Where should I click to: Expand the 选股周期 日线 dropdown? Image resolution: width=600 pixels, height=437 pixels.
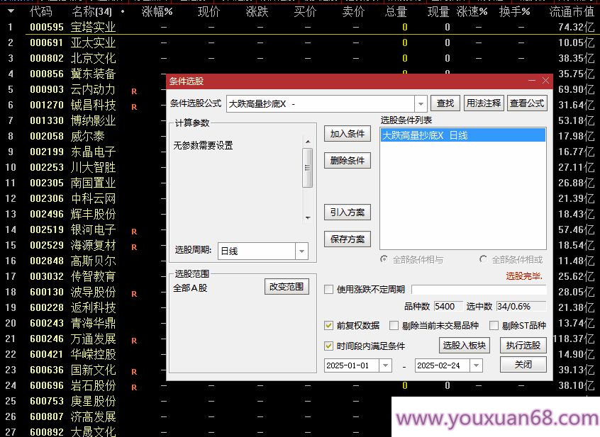coord(301,251)
